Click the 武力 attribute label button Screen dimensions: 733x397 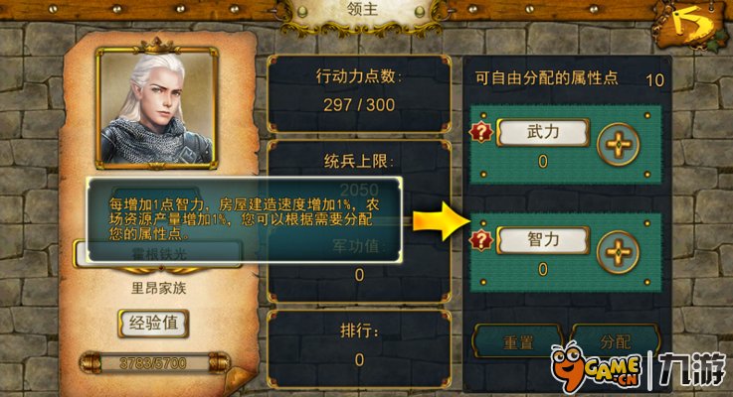click(x=543, y=132)
